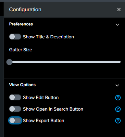The width and height of the screenshot is (125, 137).
Task: Enable the Show Edit Button switch
Action: [x=15, y=98]
